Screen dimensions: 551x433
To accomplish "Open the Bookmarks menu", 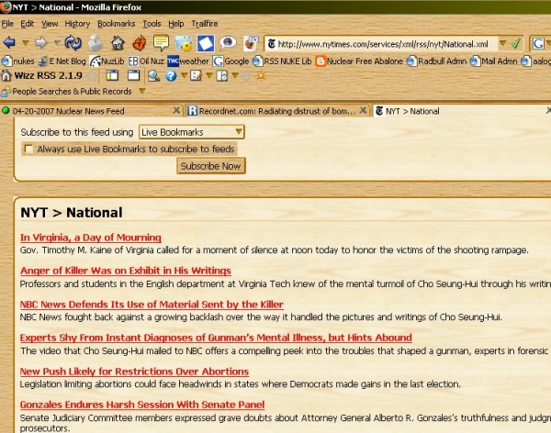I will (x=117, y=24).
